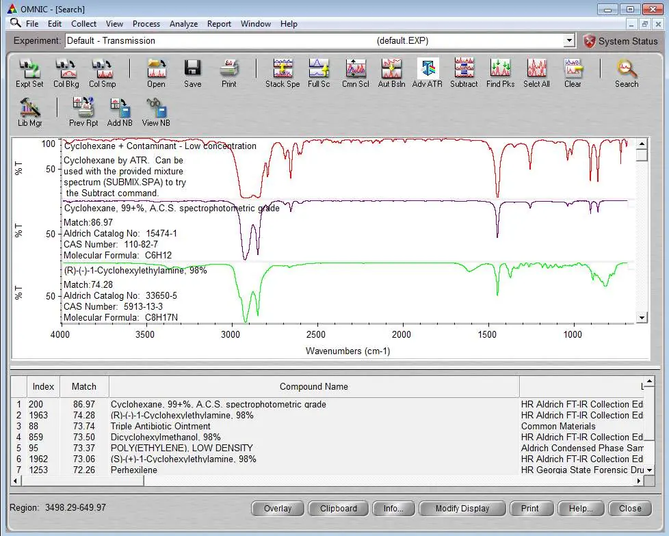669x536 pixels.
Task: Click results table horizontal scroll right arrow
Action: (x=639, y=481)
